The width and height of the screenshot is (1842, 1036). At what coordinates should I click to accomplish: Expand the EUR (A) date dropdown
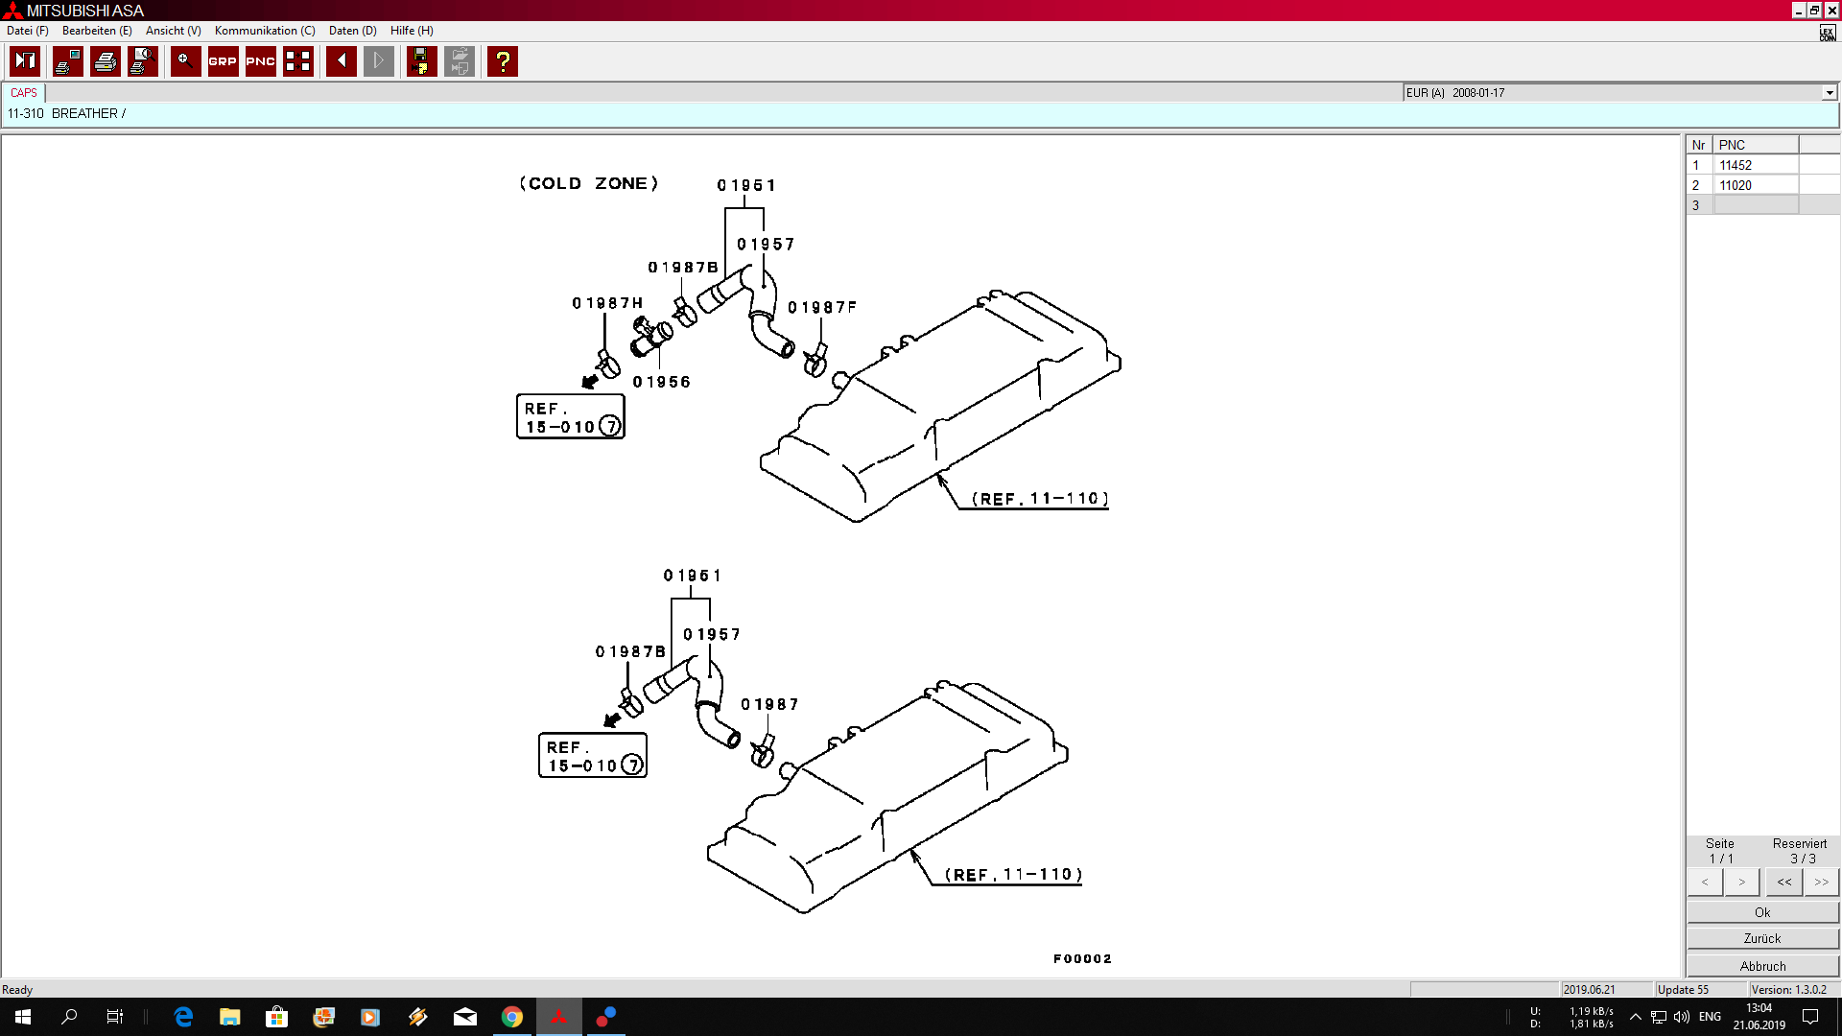point(1829,93)
